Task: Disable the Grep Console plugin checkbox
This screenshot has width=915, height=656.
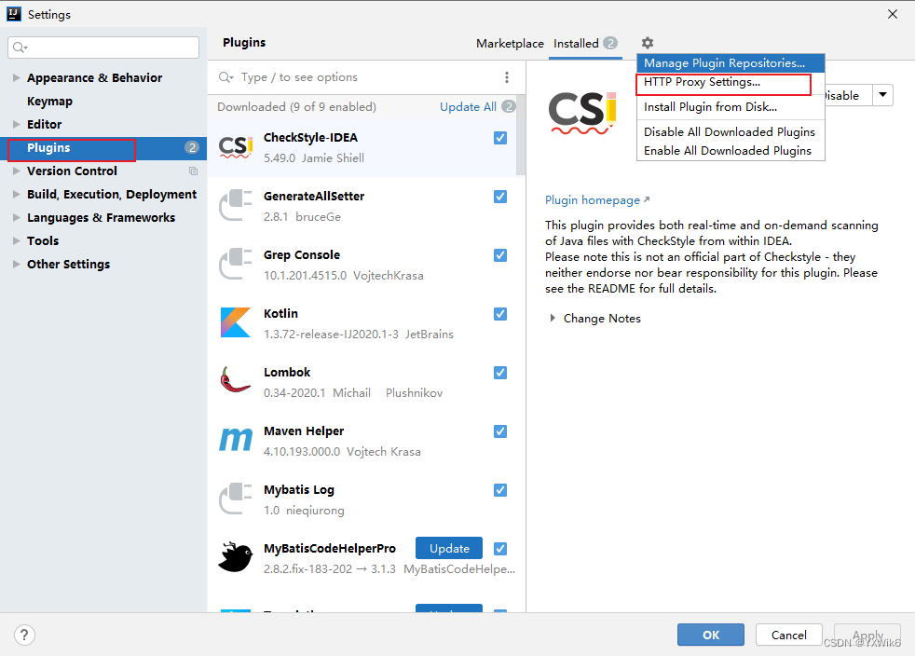Action: [x=500, y=255]
